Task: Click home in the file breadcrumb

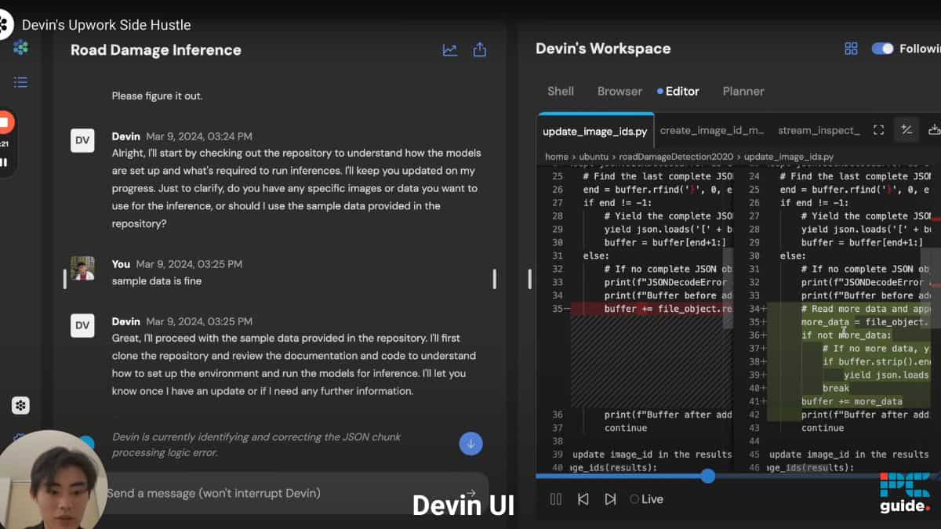Action: [x=557, y=157]
